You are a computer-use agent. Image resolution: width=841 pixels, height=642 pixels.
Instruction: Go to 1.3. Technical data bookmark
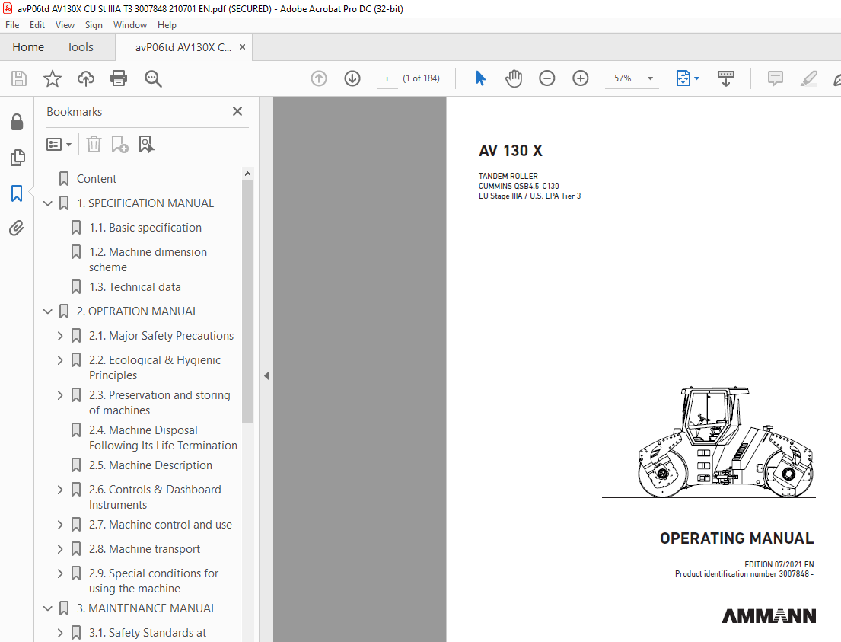coord(135,287)
